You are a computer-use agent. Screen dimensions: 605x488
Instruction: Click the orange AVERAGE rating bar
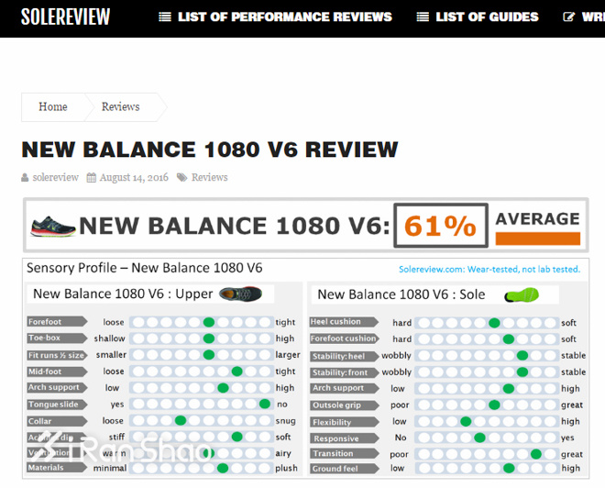click(x=537, y=238)
